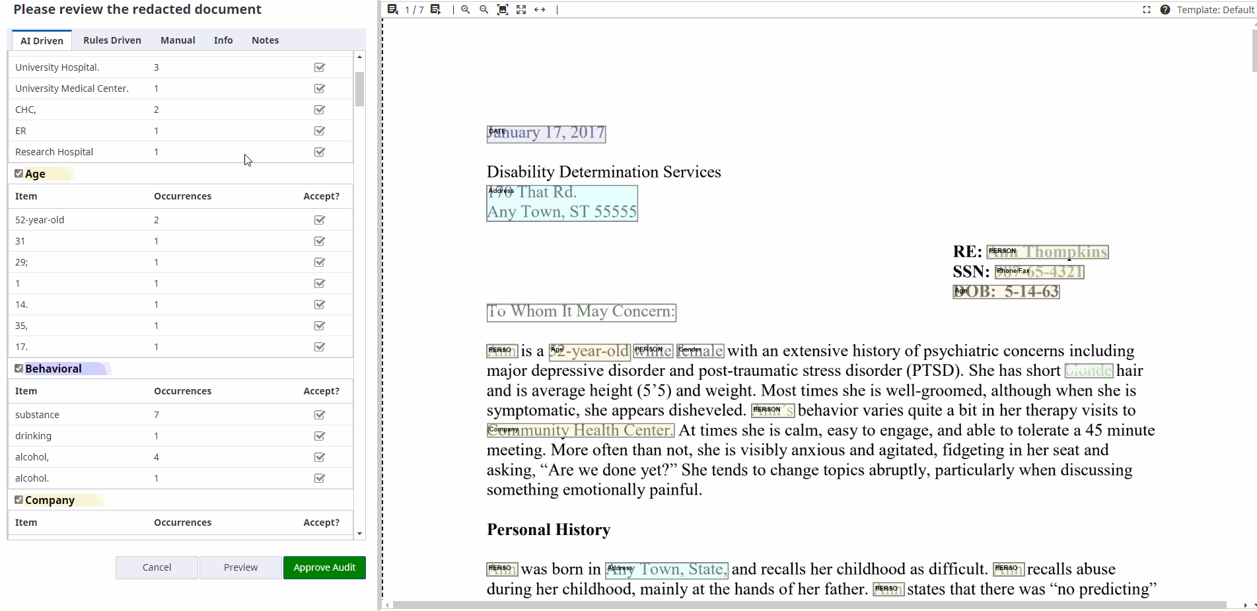Click the redacted SSN Phone/Fax box
The image size is (1257, 611).
(1039, 271)
